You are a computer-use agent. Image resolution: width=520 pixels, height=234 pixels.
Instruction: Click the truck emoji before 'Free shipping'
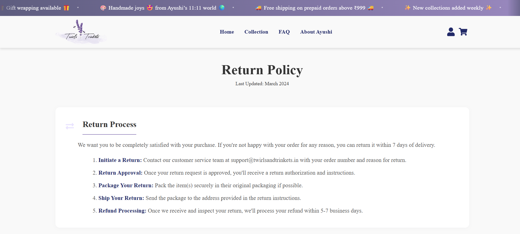[x=258, y=8]
